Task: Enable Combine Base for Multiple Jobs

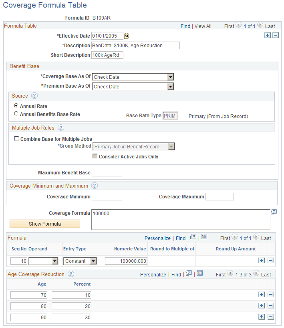Action: [16, 138]
